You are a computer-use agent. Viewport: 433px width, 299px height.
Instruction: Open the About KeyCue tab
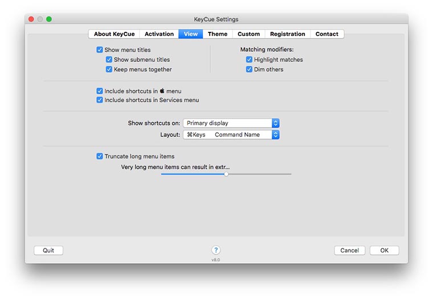pyautogui.click(x=113, y=34)
